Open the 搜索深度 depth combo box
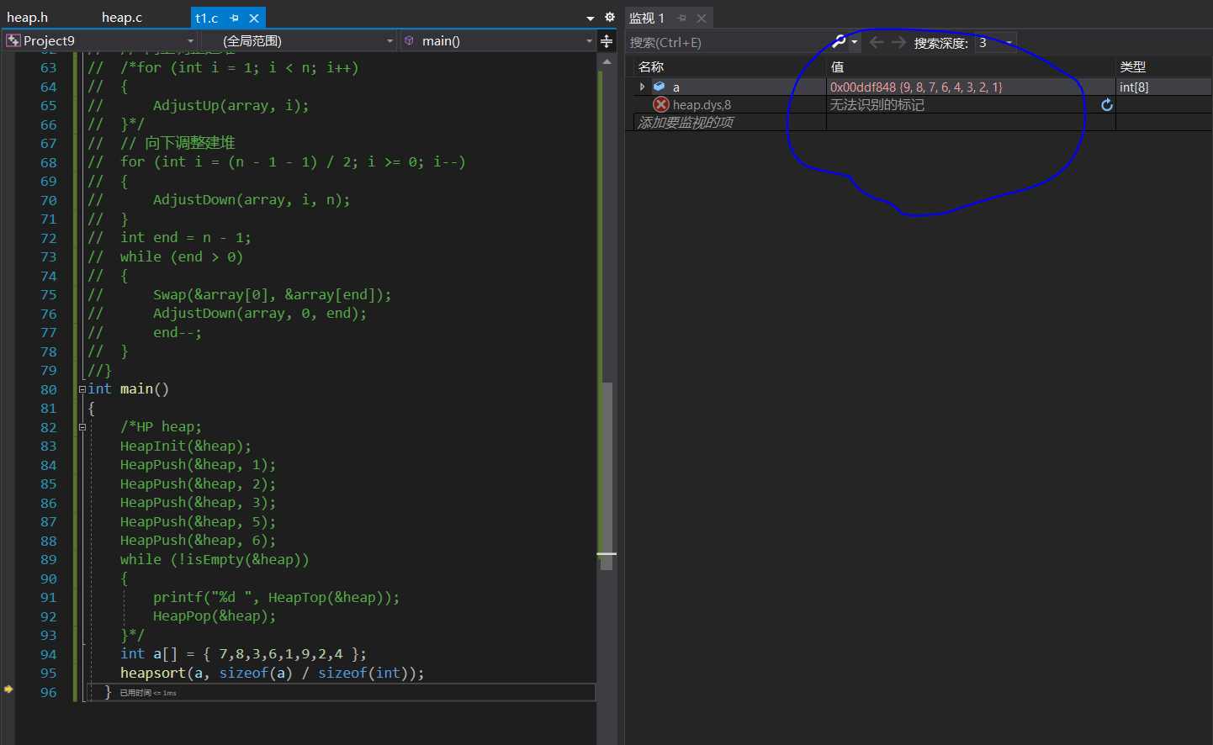The image size is (1213, 745). coord(996,42)
